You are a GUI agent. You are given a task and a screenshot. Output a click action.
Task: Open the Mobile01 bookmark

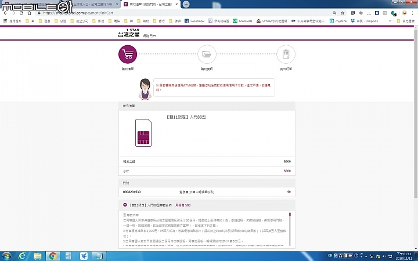[243, 21]
